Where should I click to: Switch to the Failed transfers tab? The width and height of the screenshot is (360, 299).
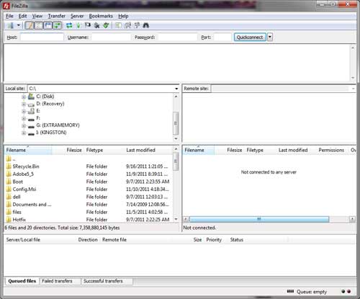pyautogui.click(x=60, y=281)
